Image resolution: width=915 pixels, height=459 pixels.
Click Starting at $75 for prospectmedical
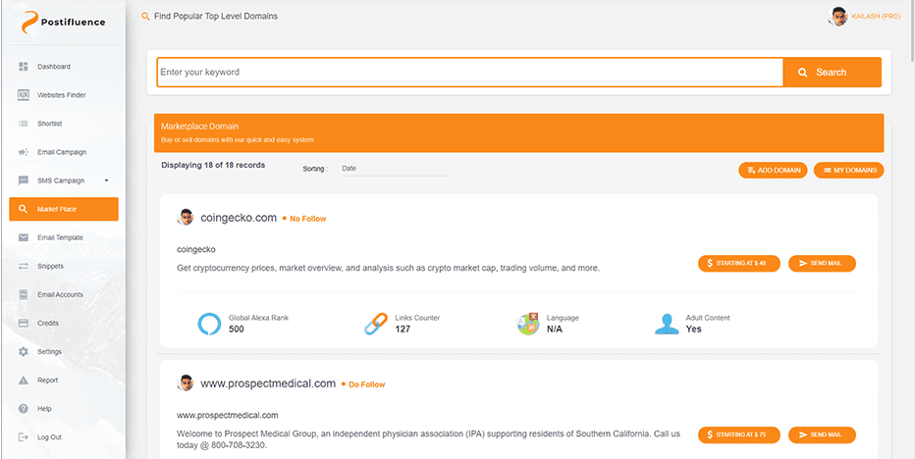(x=738, y=434)
